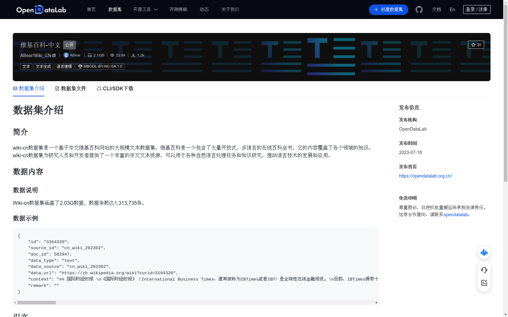The height and width of the screenshot is (317, 508).
Task: Copy the ABear/Wiki_CN dataset name icon
Action: (x=54, y=55)
